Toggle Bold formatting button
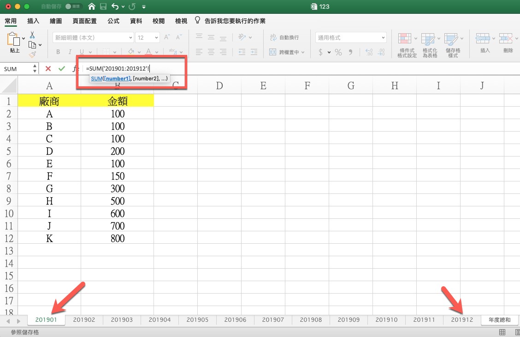Viewport: 520px width, 337px height. [x=58, y=52]
